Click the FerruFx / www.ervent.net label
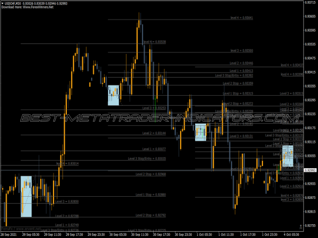Screen dimensions: 318x238 tap(21, 229)
